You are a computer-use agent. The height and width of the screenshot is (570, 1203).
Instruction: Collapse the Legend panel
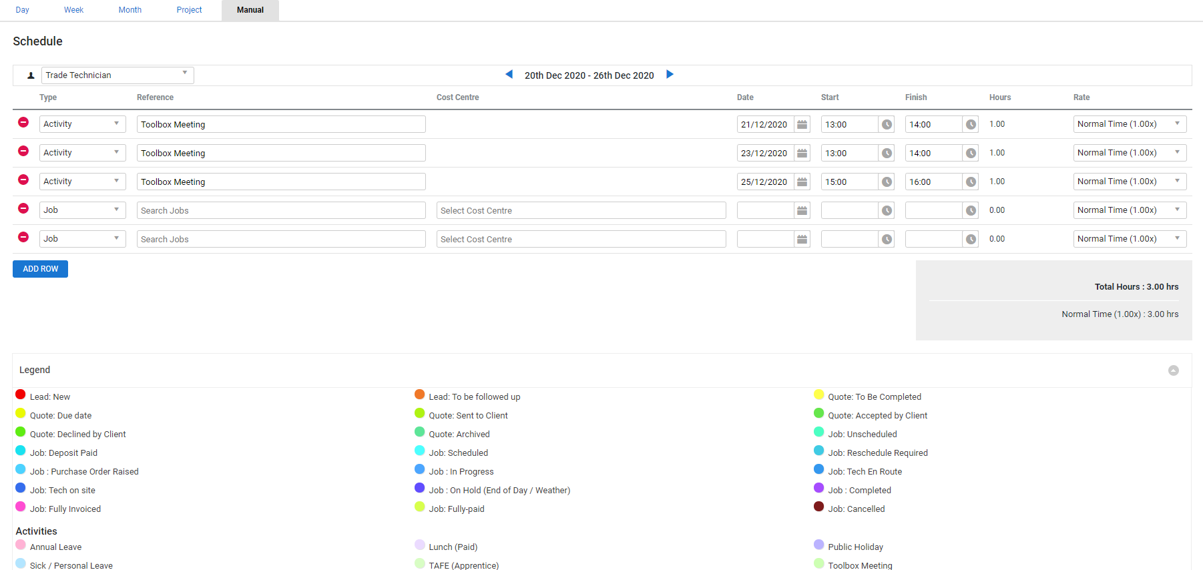pyautogui.click(x=1173, y=370)
